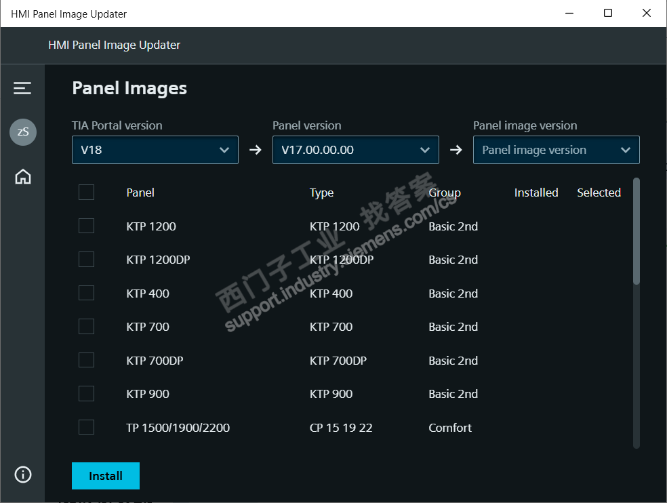Select the KTP 700DP panel name

[x=155, y=361]
